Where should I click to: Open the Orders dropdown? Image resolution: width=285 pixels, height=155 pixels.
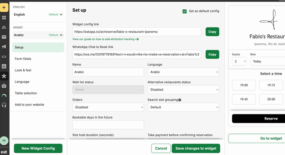pos(108,107)
